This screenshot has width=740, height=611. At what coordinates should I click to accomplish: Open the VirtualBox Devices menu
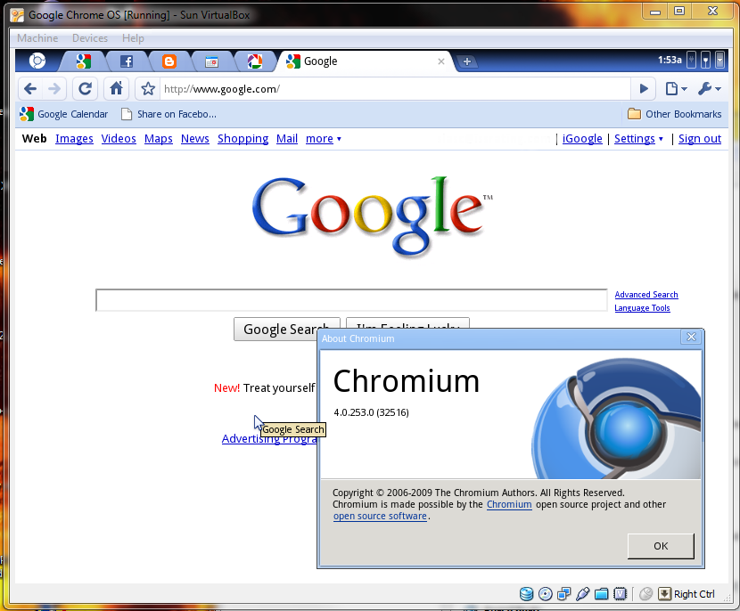[90, 38]
